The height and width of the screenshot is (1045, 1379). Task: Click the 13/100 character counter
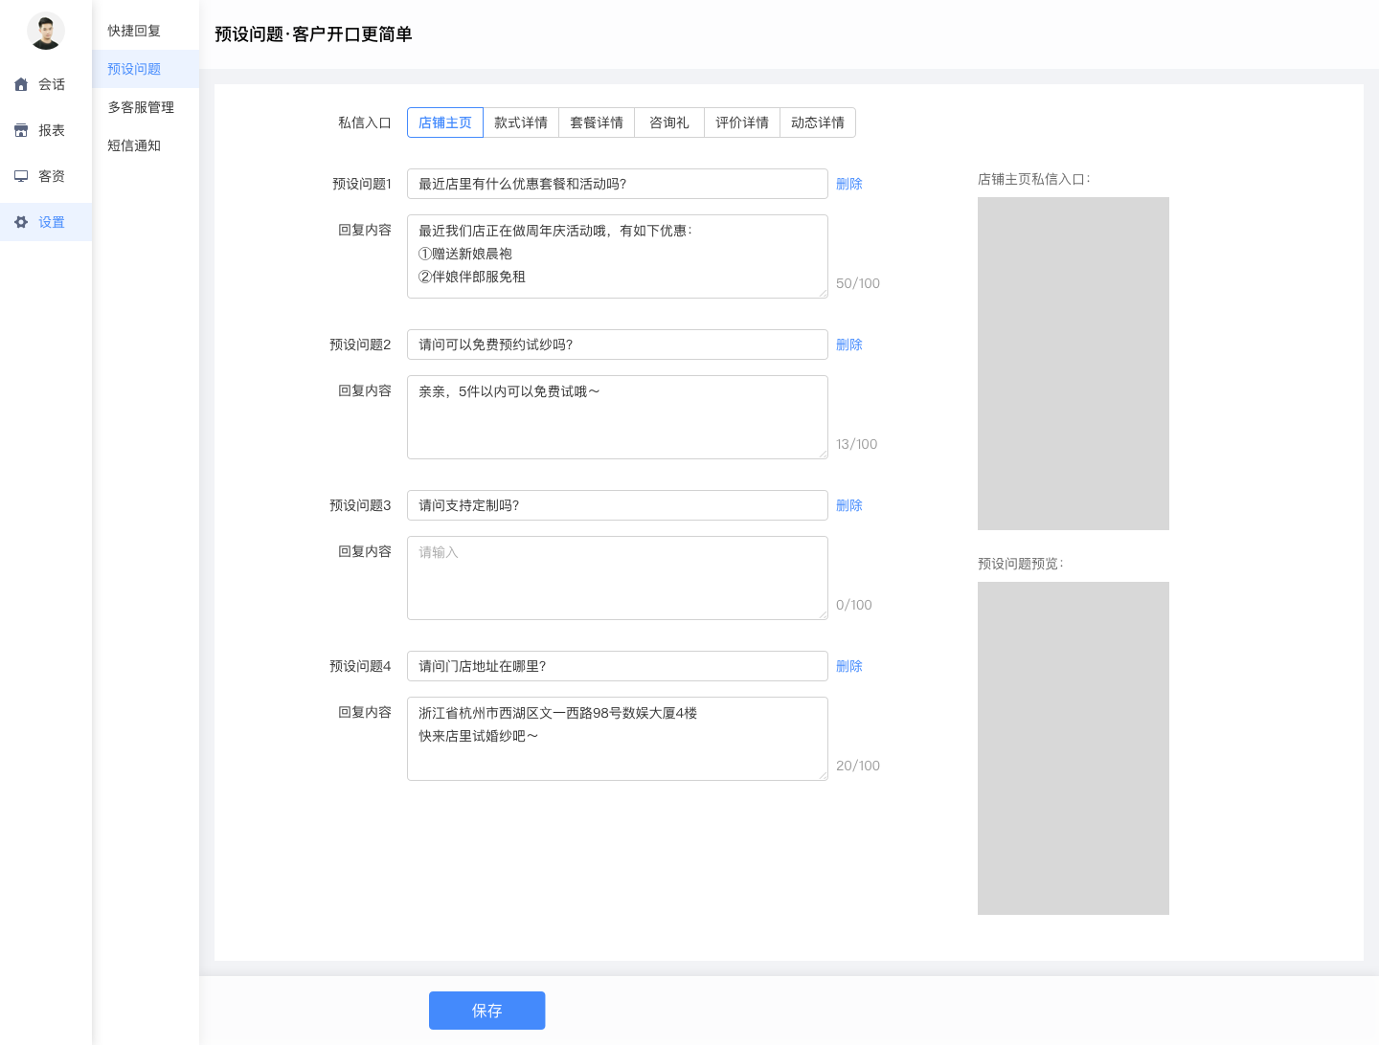(x=857, y=444)
